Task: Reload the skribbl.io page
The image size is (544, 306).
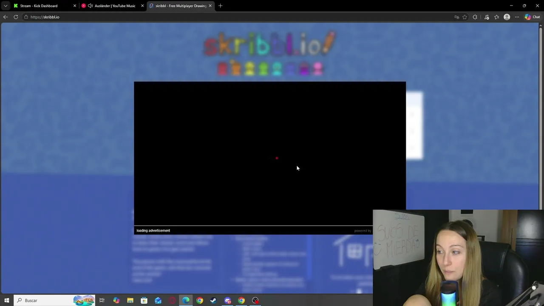Action: tap(16, 17)
